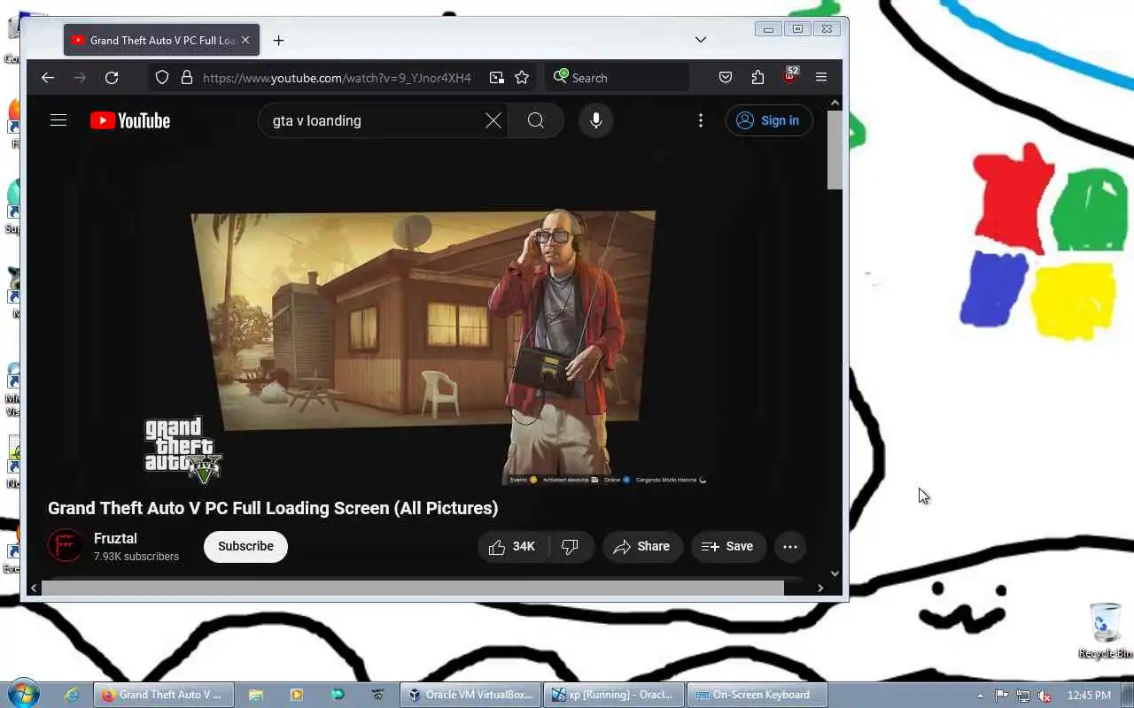The width and height of the screenshot is (1134, 708).
Task: Open more actions ellipsis below video
Action: click(790, 546)
